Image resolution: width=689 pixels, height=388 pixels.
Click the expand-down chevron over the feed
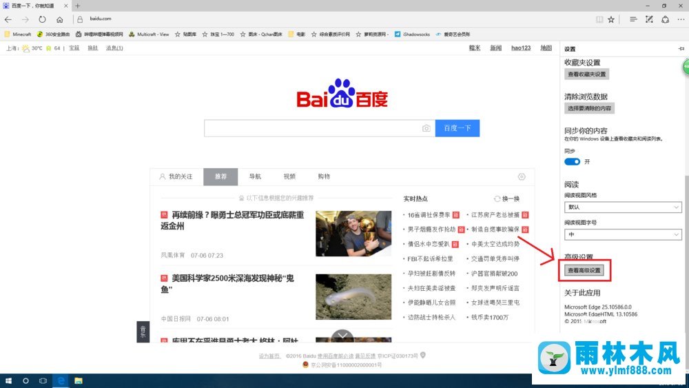[x=342, y=336]
